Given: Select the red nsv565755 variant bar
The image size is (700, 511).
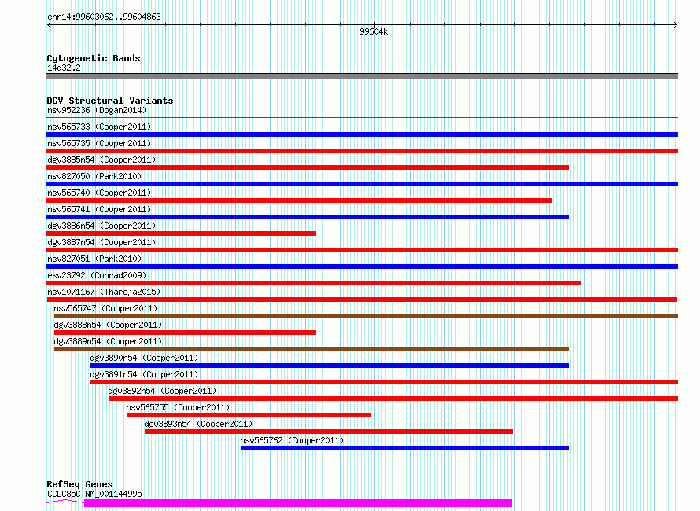Looking at the screenshot, I should [x=249, y=415].
